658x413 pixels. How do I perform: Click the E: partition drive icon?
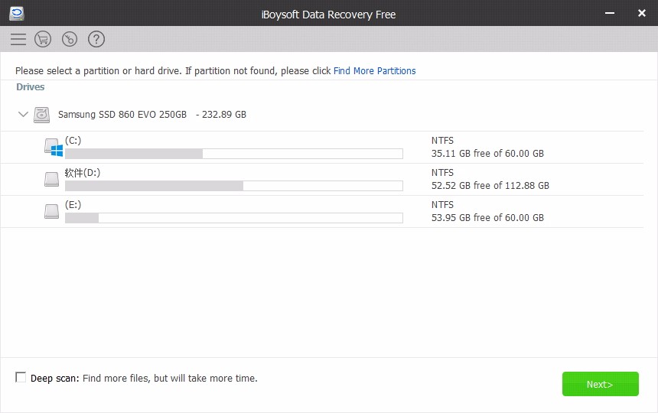51,211
